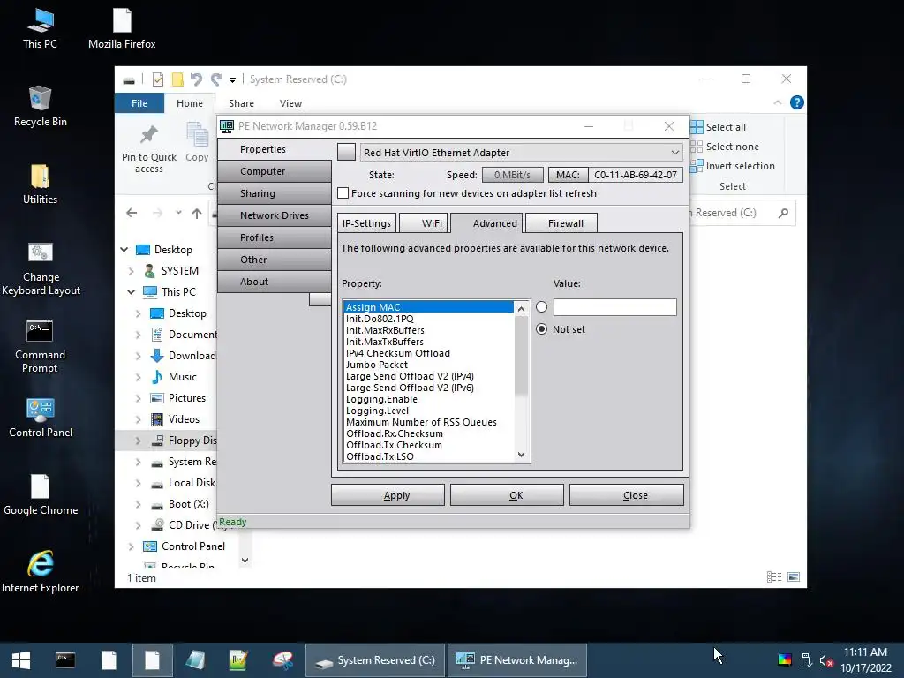Click Invert selection in Explorer ribbon
The height and width of the screenshot is (678, 904).
734,166
